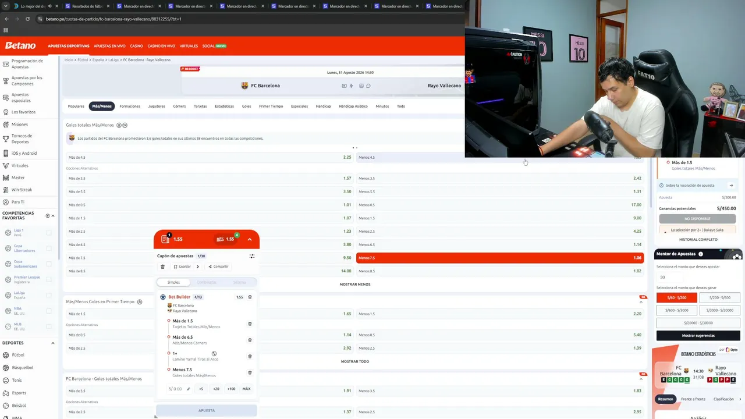Click the Esports icon in Deportes

[6, 393]
